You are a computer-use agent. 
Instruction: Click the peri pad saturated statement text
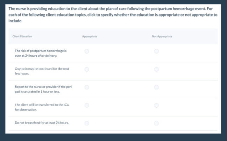coord(43,89)
